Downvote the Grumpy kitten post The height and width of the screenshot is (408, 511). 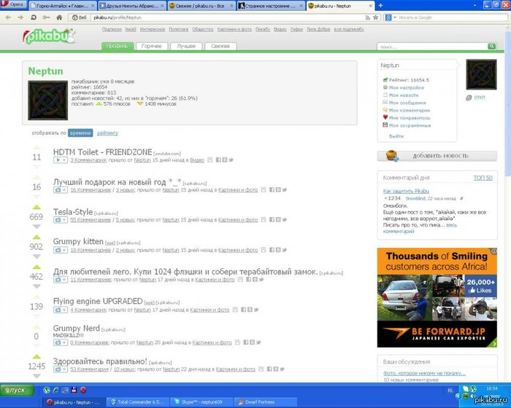tap(36, 257)
